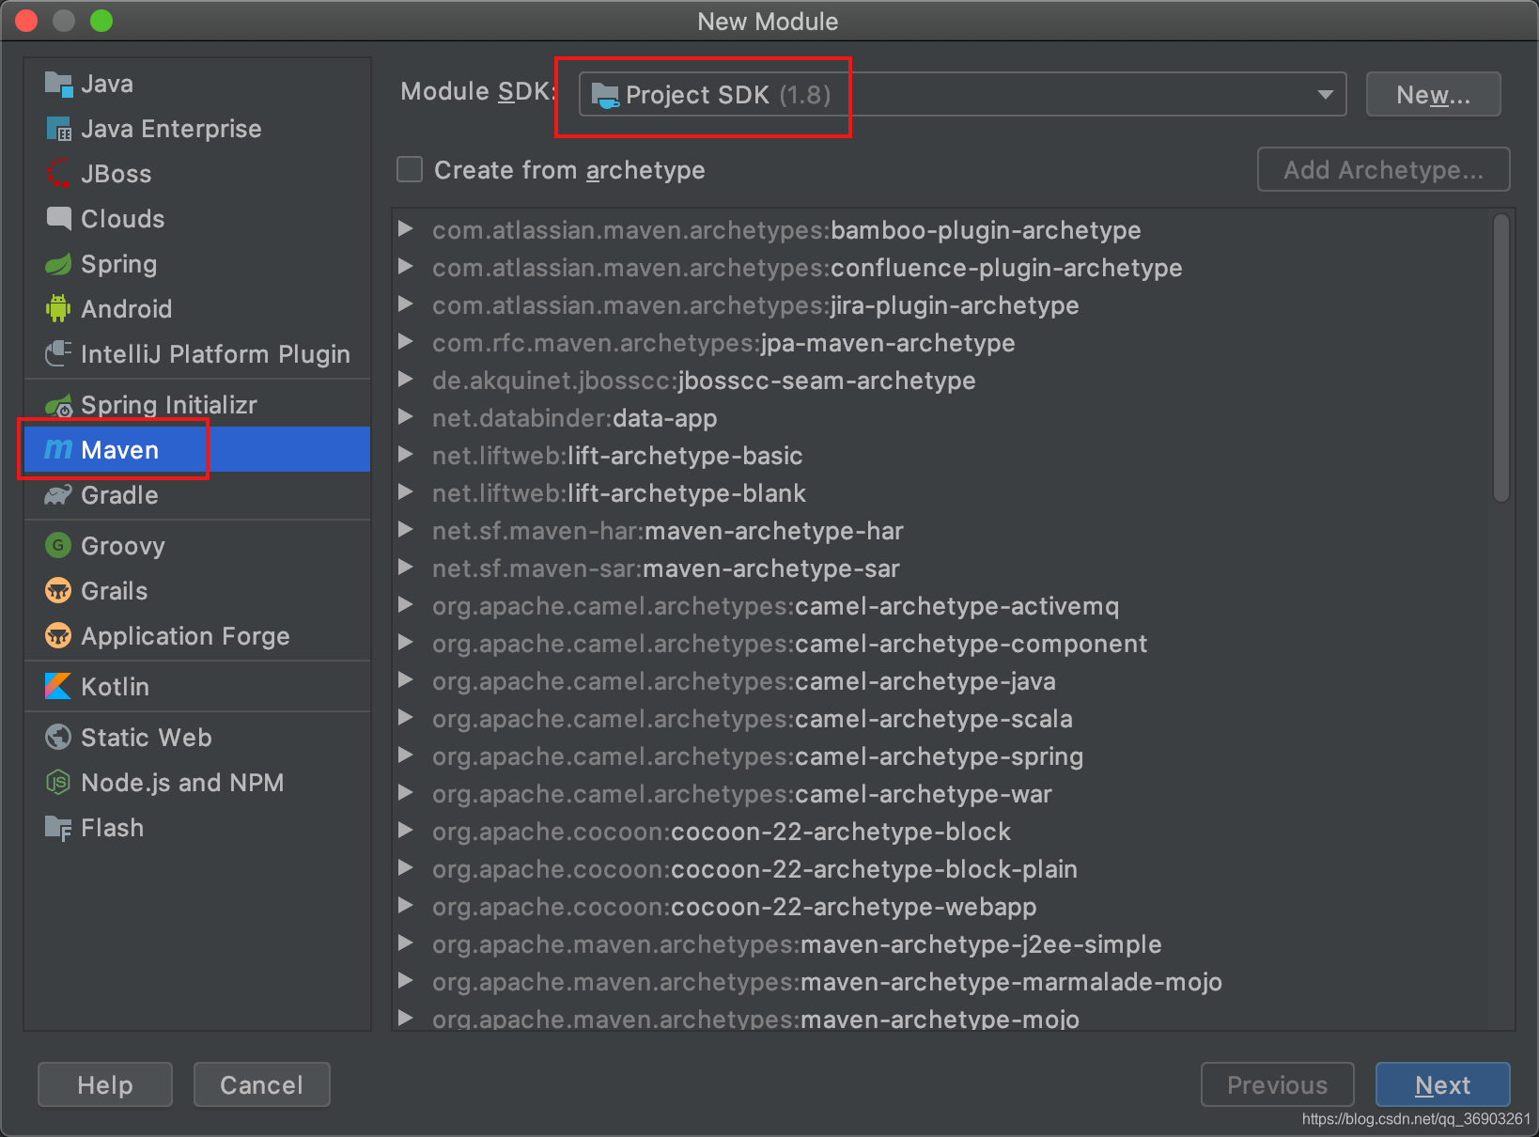
Task: Click the Node.js hexagon icon
Action: pyautogui.click(x=58, y=782)
